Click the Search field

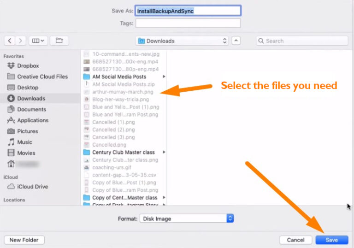[x=302, y=41]
